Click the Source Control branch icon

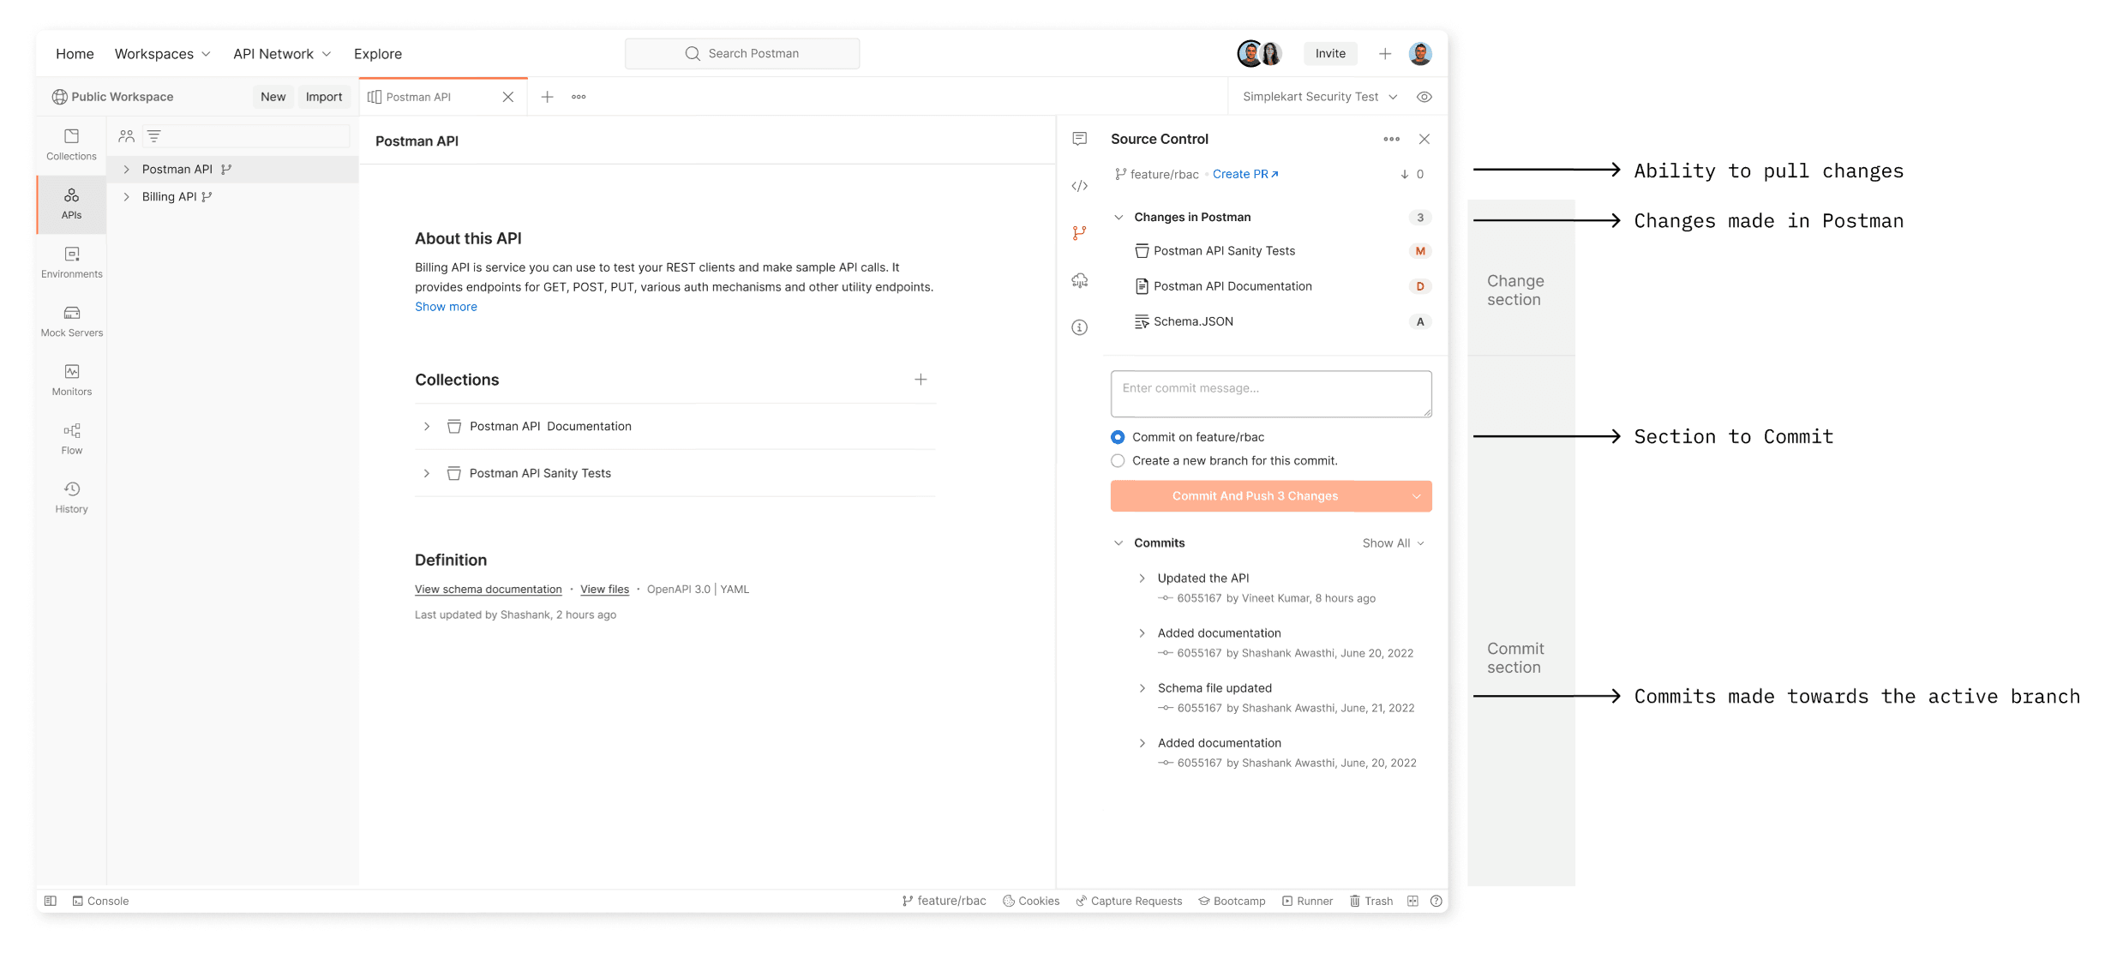(x=1079, y=232)
